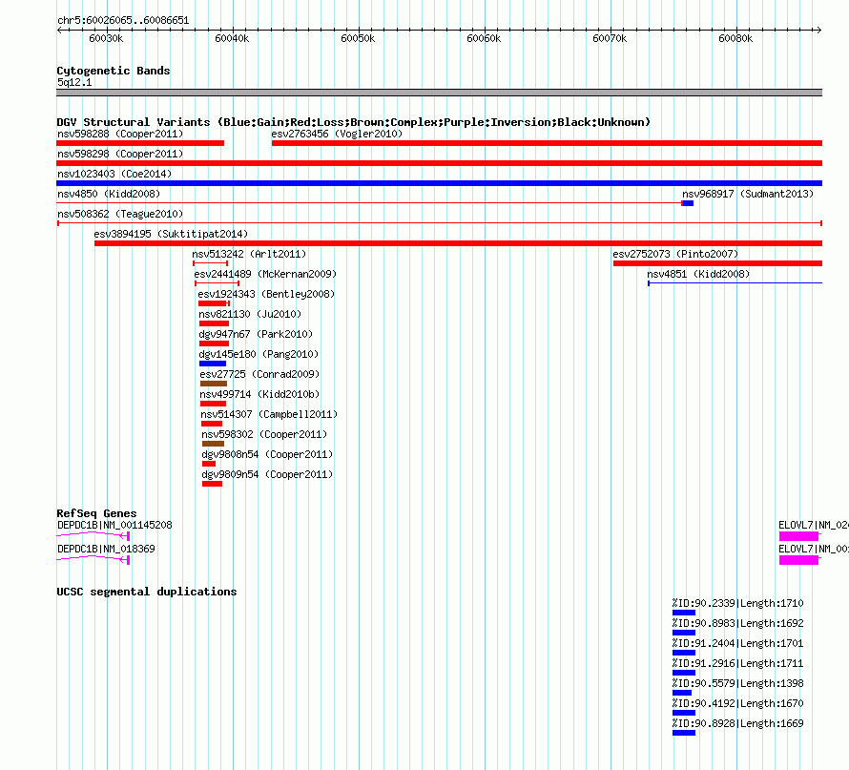This screenshot has height=770, width=849.
Task: Select esv1924343 (Bentley2008) label
Action: pos(266,294)
